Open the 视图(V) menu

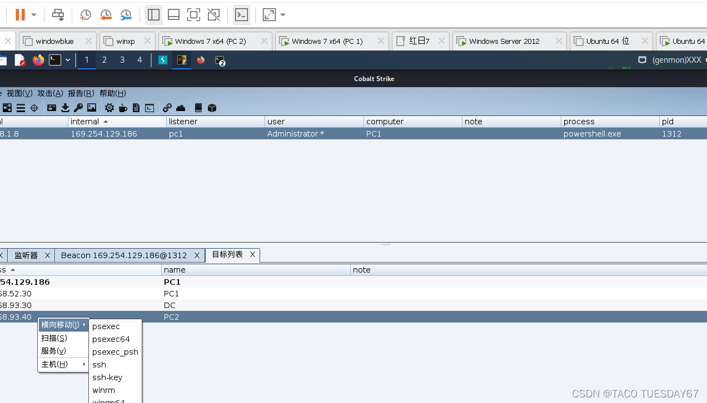point(19,93)
